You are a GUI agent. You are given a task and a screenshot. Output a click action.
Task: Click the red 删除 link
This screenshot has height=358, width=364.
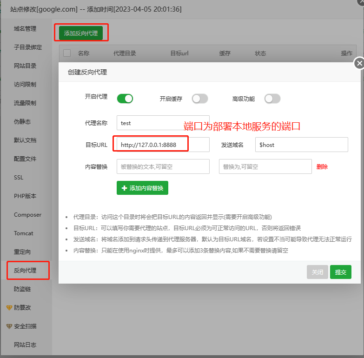tap(322, 166)
